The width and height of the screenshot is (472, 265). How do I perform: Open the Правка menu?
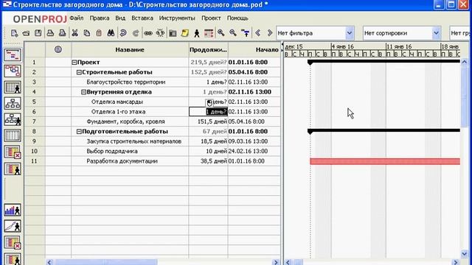pyautogui.click(x=100, y=18)
